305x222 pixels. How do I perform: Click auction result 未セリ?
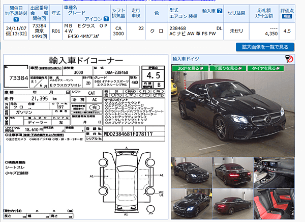coord(236,31)
